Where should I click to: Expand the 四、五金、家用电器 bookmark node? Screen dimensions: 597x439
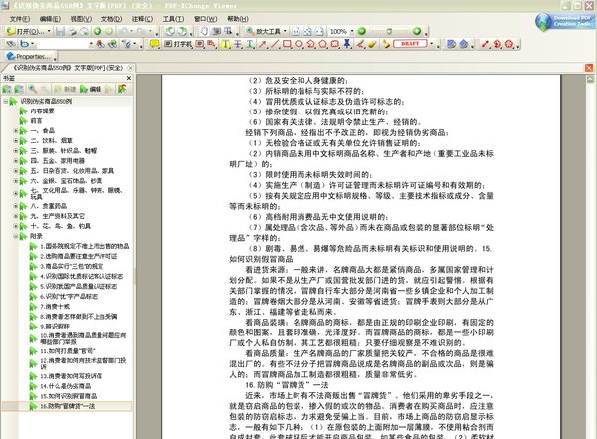(x=16, y=161)
